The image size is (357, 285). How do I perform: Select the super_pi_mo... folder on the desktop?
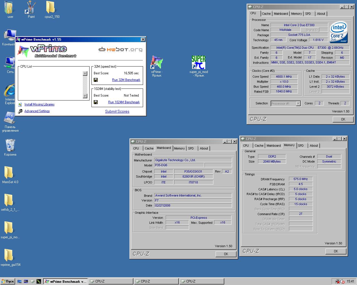tap(9, 228)
